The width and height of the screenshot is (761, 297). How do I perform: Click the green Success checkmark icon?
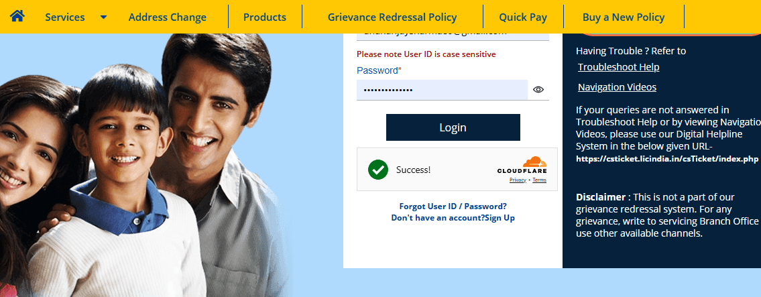click(x=378, y=170)
